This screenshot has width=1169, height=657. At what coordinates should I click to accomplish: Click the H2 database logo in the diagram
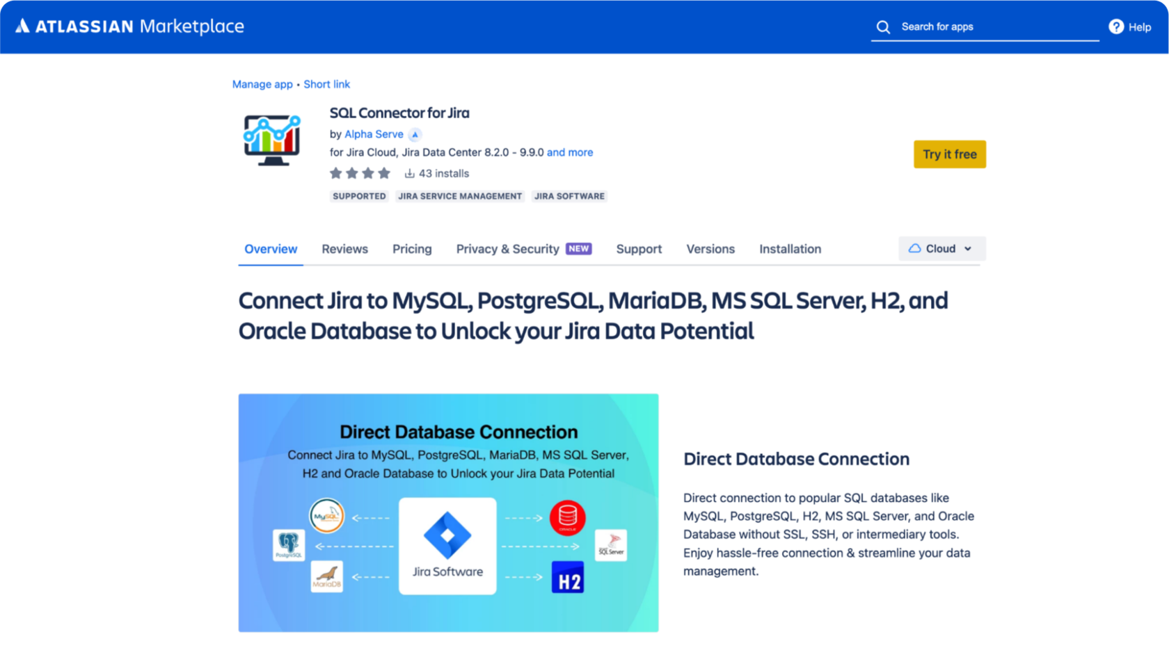pos(568,577)
